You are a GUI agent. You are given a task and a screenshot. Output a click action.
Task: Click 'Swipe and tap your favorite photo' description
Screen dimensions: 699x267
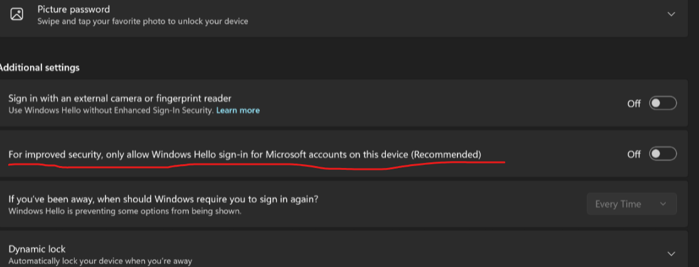142,21
